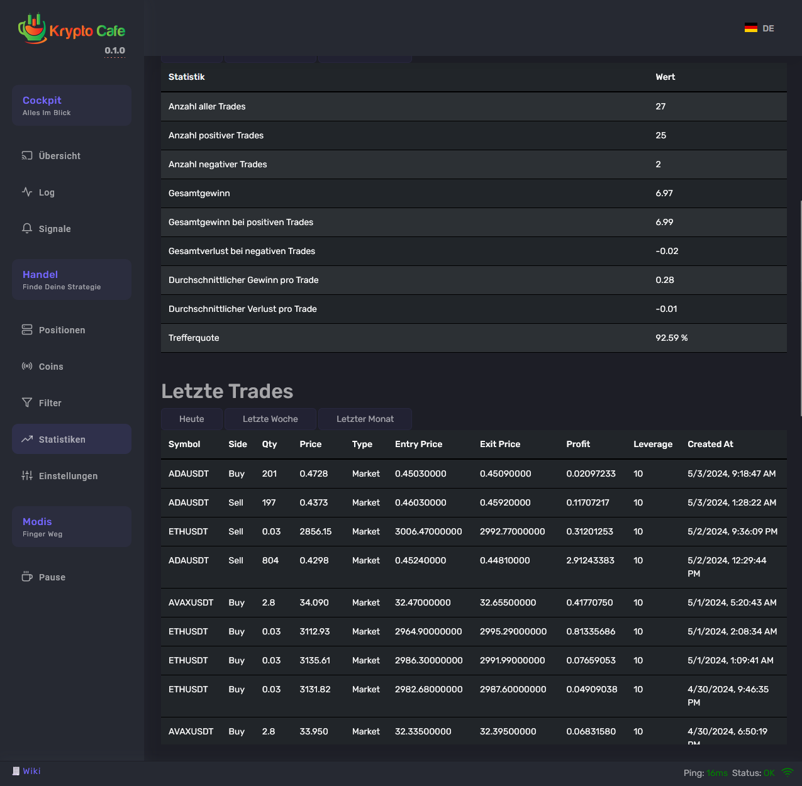Click the Positionen server stack icon
The height and width of the screenshot is (786, 802).
coord(27,330)
